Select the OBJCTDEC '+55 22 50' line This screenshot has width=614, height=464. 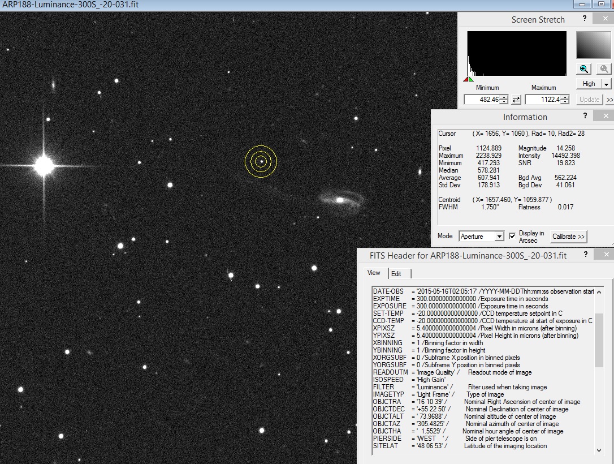click(471, 409)
